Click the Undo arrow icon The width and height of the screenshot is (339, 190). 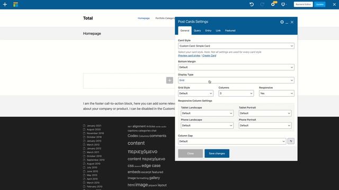click(252, 4)
